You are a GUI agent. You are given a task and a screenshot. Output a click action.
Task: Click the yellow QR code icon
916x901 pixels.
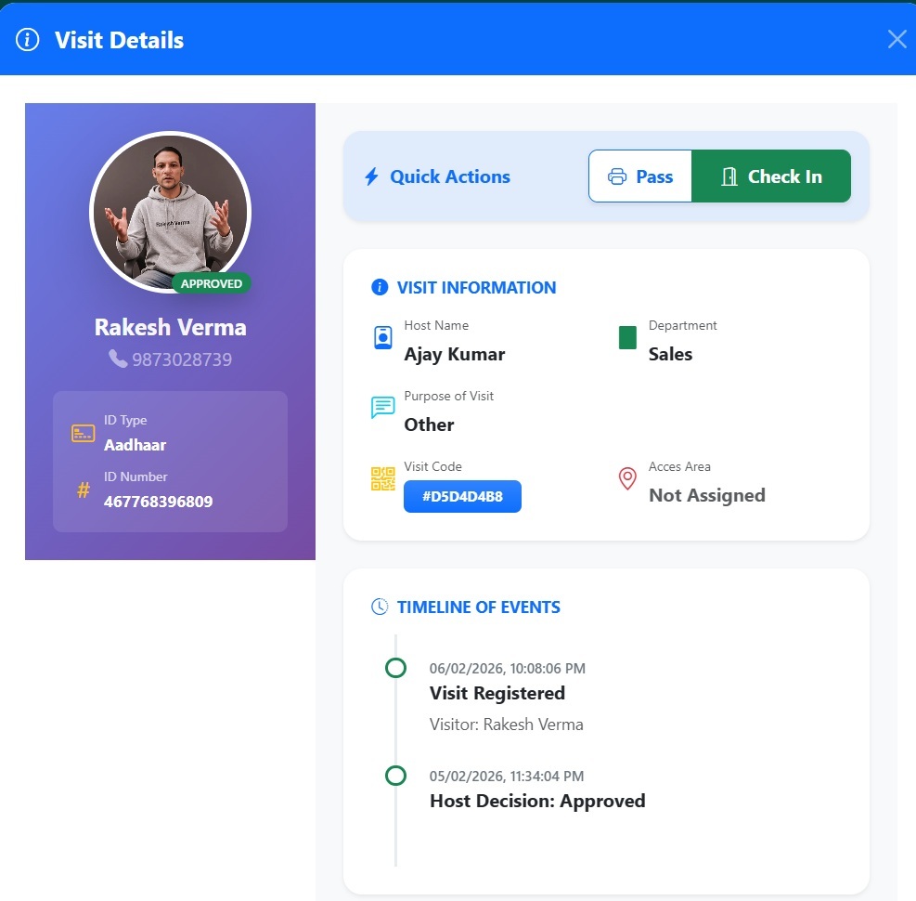coord(382,479)
